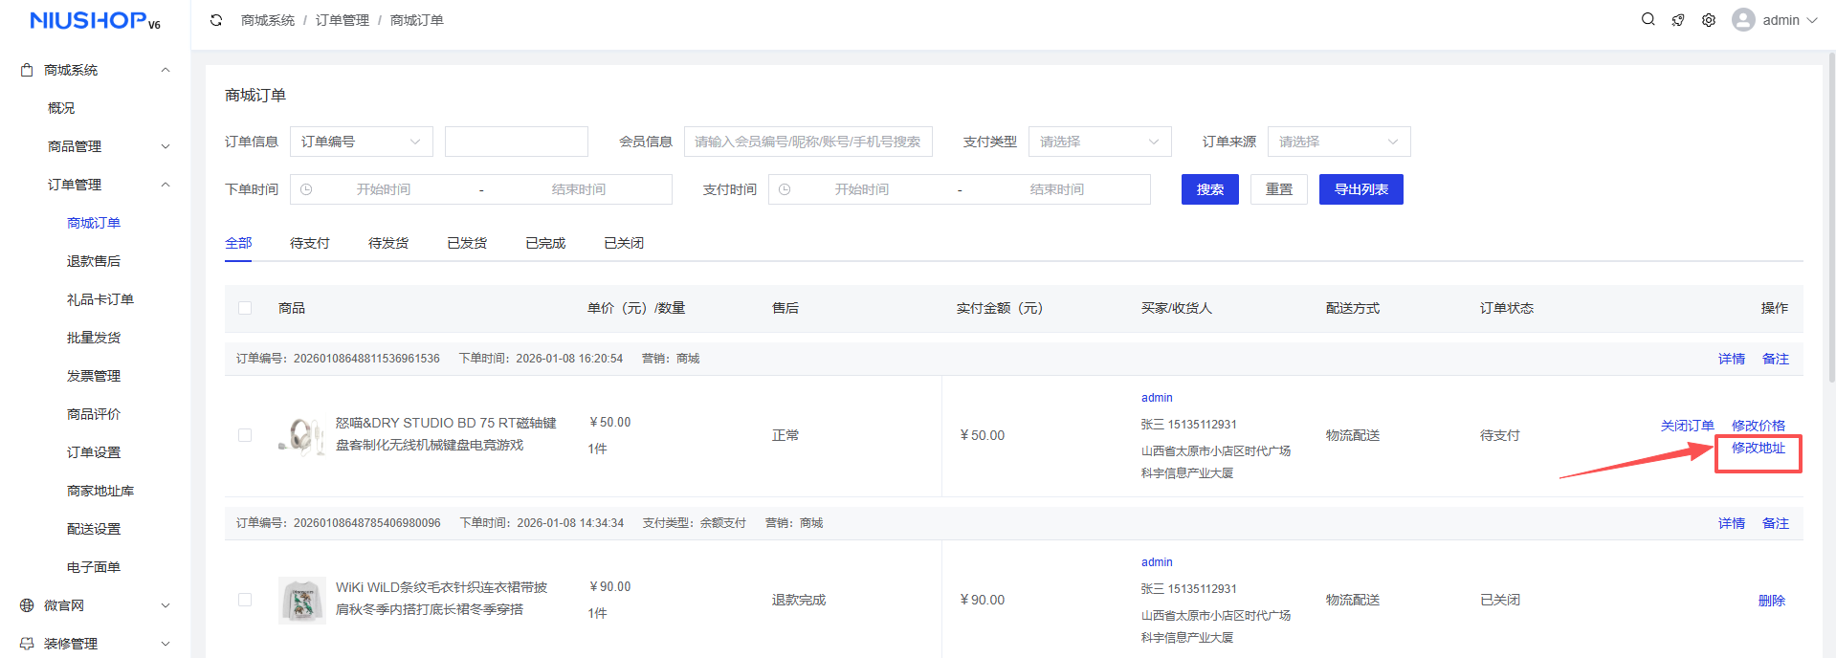
Task: Click the admin avatar icon
Action: coord(1743,20)
